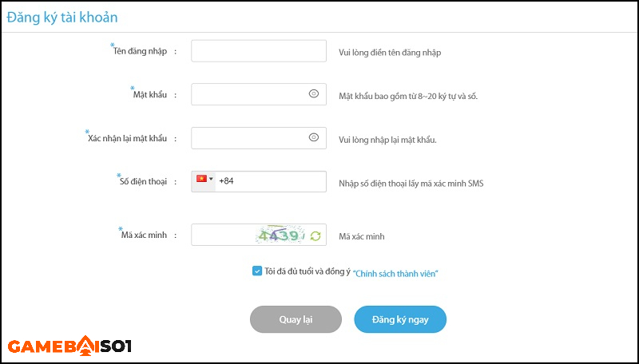The height and width of the screenshot is (364, 639).
Task: Click the Vietnam flag icon
Action: coord(201,179)
